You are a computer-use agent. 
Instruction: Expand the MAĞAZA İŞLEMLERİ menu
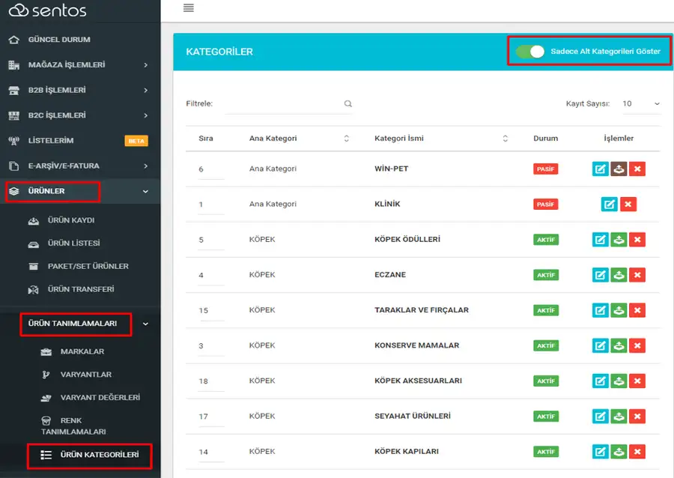(x=80, y=65)
